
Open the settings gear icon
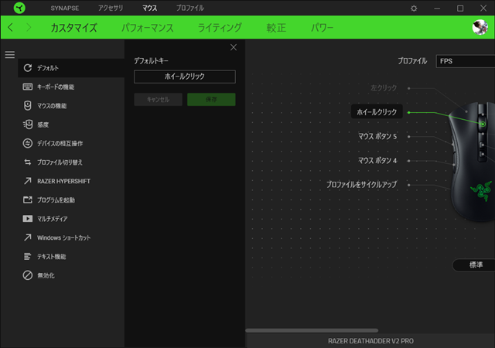pos(414,9)
